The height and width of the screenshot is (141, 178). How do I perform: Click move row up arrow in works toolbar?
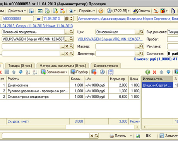pos(14,72)
